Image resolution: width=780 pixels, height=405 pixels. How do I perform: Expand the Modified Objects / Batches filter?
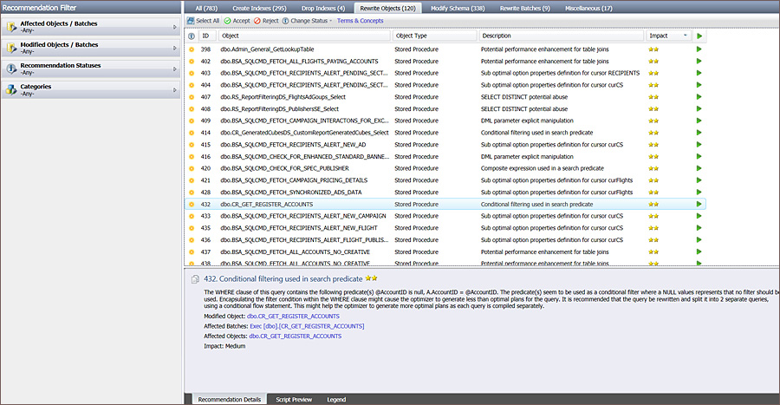pyautogui.click(x=90, y=48)
